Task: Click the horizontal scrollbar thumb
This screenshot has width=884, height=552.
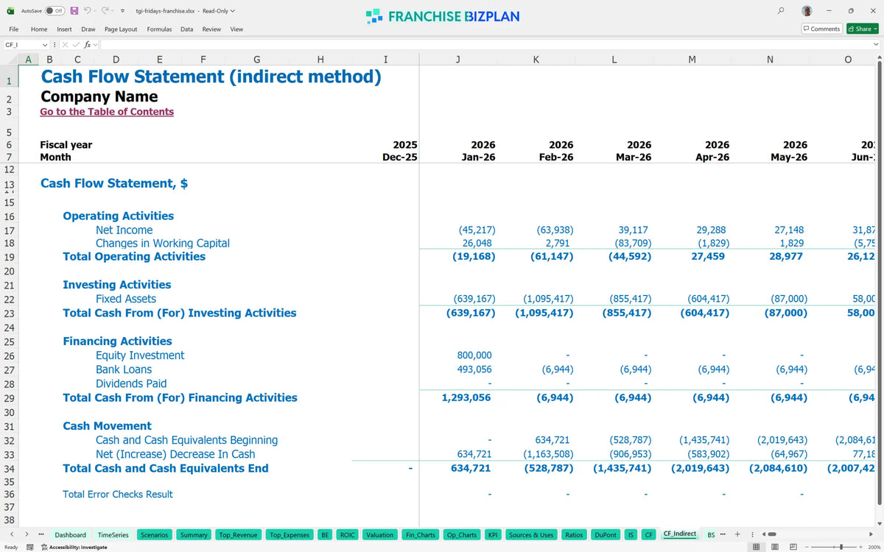Action: pyautogui.click(x=772, y=534)
